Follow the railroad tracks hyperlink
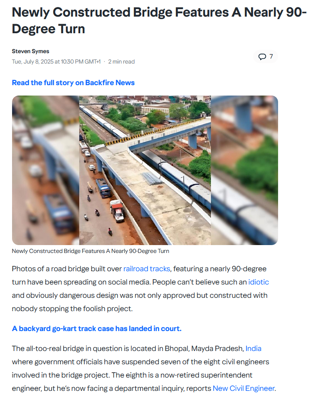 tap(147, 269)
